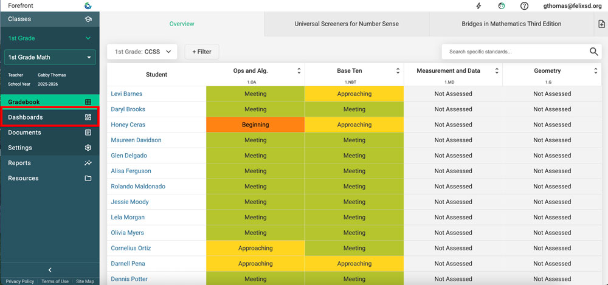Click the lightning bolt icon in top bar
The width and height of the screenshot is (608, 285).
coord(479,6)
